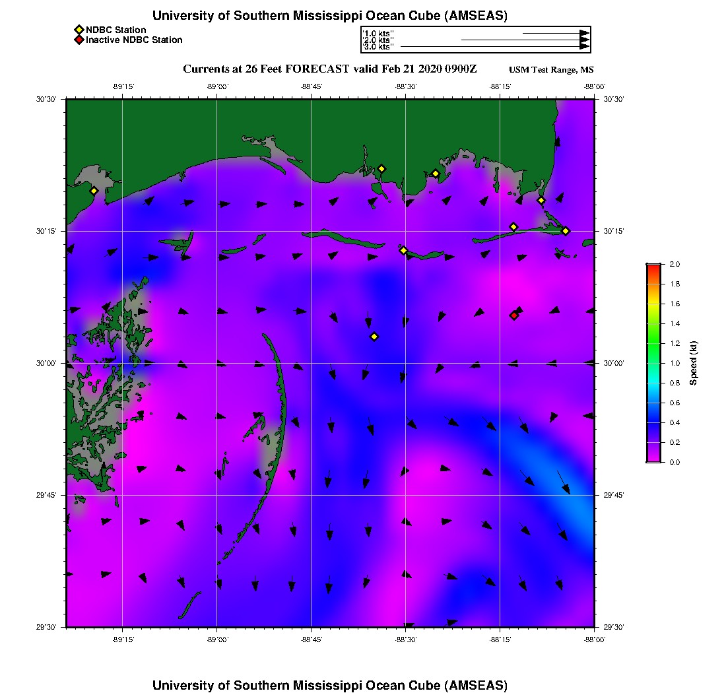Click the northernmost yellow station marker on coast

tap(381, 168)
